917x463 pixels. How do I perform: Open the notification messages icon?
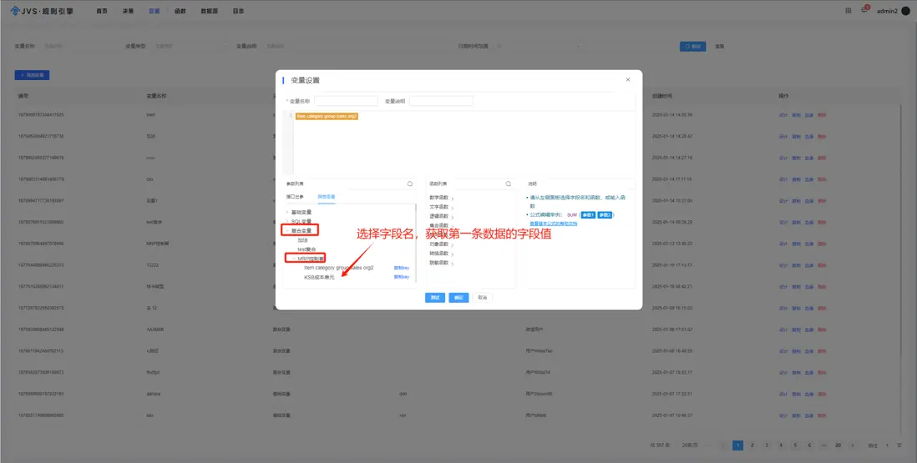[864, 10]
